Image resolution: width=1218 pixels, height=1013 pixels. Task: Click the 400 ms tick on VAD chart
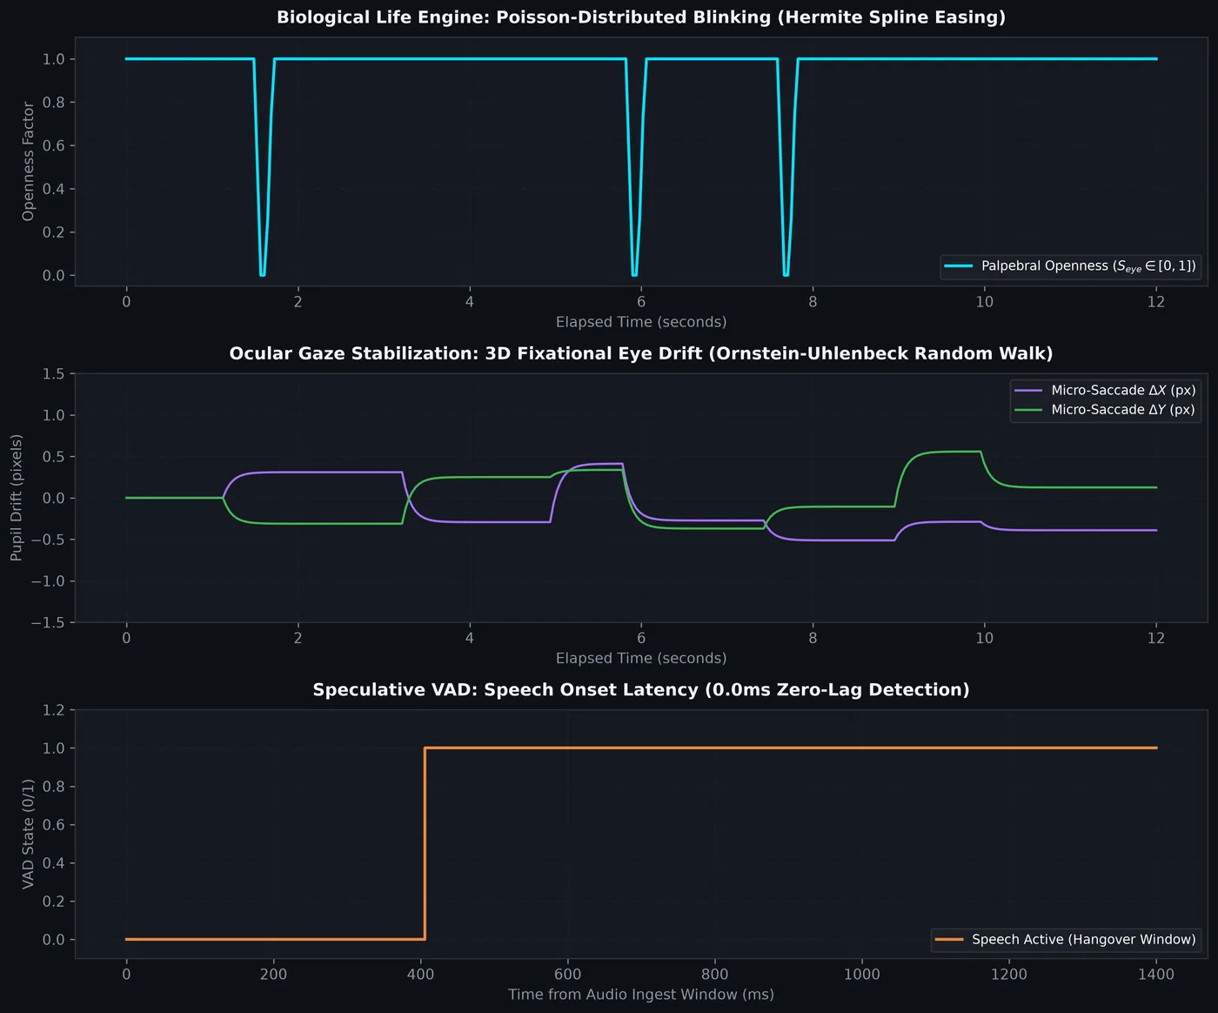point(421,974)
